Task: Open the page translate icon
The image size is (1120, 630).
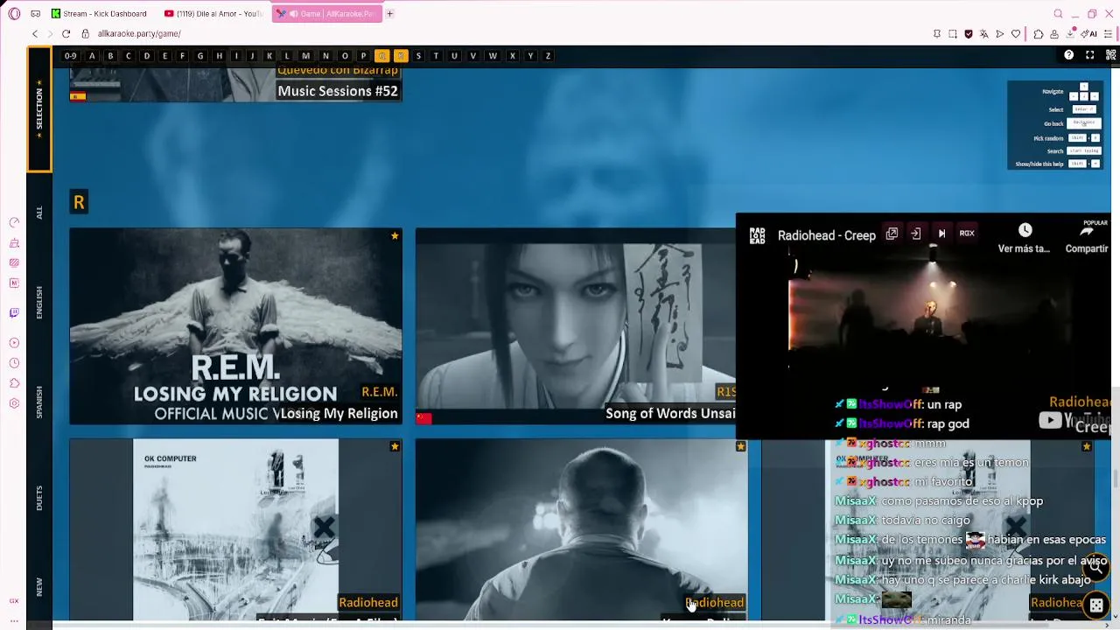Action: (984, 33)
